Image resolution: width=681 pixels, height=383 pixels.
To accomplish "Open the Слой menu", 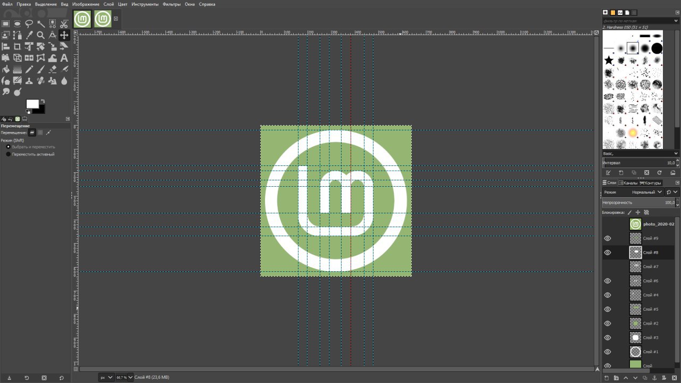I will pyautogui.click(x=109, y=4).
